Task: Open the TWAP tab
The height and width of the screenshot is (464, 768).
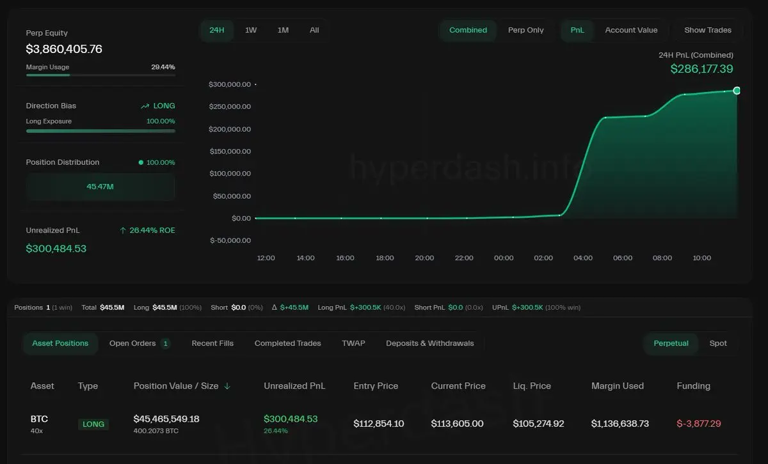Action: click(353, 343)
